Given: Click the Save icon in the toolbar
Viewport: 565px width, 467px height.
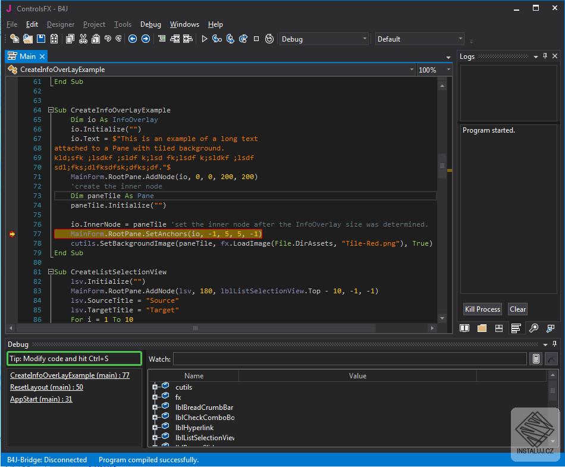Looking at the screenshot, I should (x=41, y=39).
